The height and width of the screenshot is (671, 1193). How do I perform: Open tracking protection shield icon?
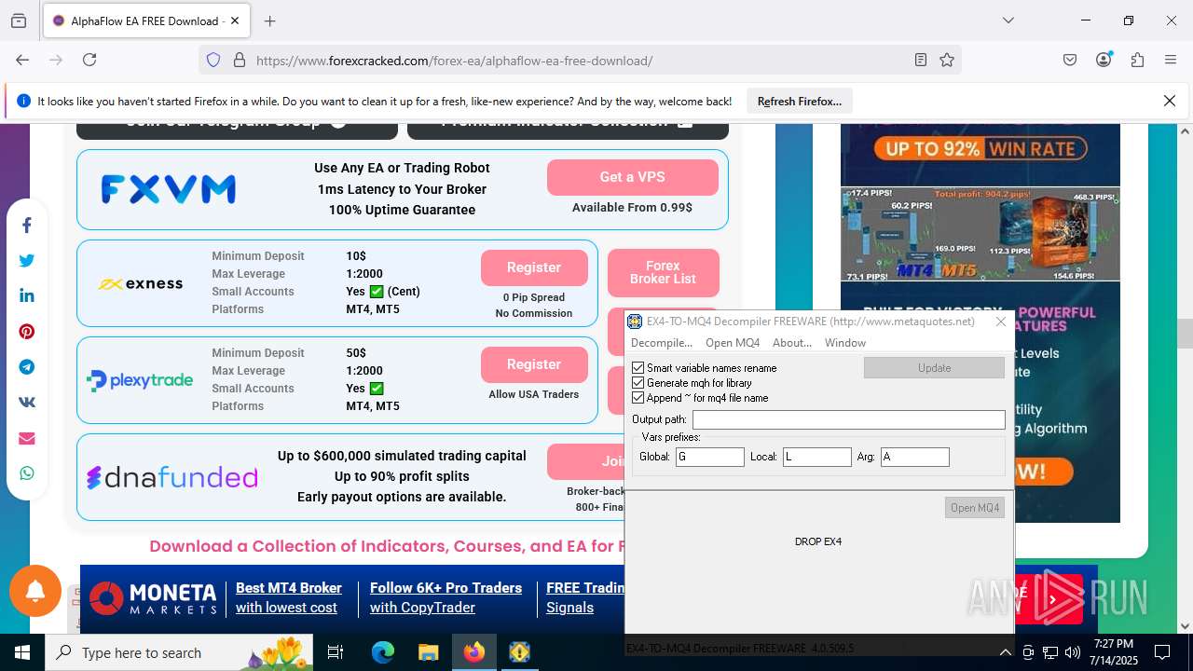coord(213,60)
